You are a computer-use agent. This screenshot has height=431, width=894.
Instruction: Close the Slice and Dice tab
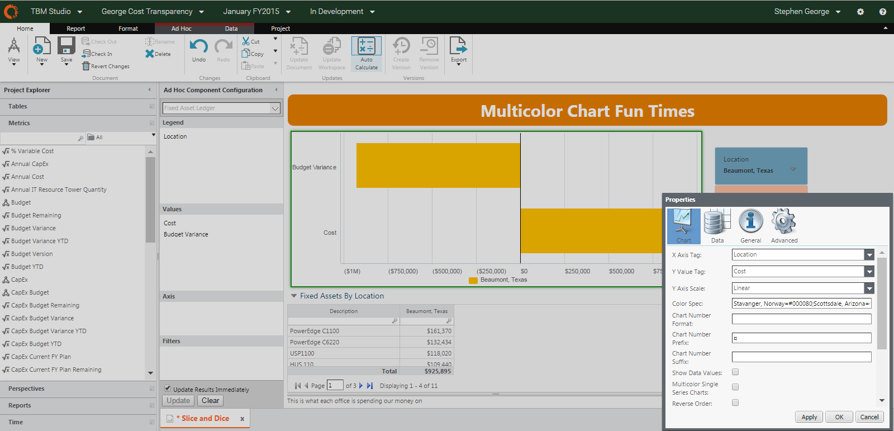point(242,419)
